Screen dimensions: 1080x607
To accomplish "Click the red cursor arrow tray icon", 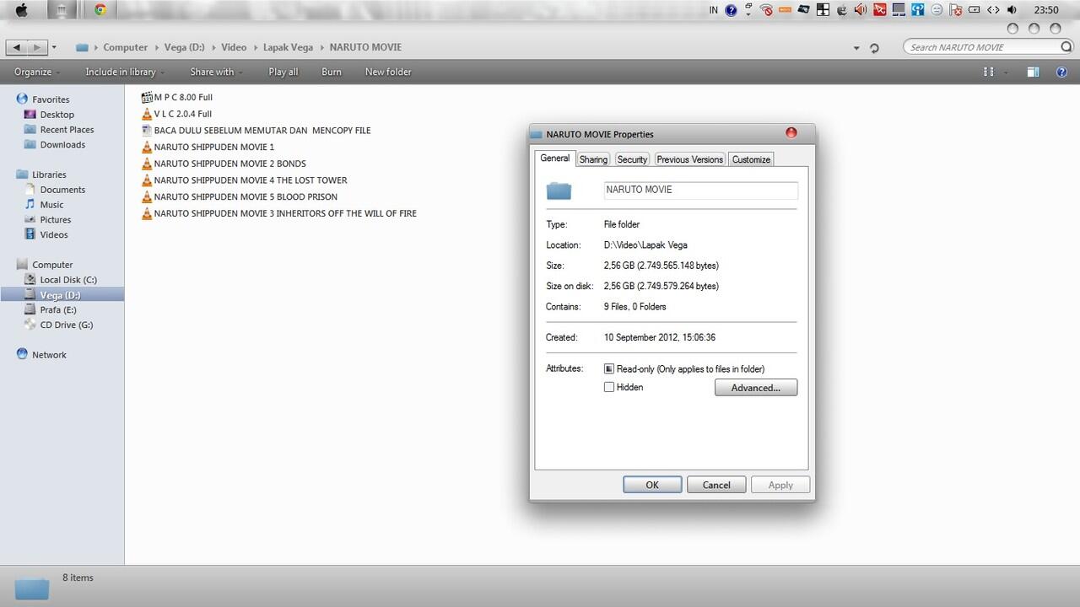I will (879, 10).
